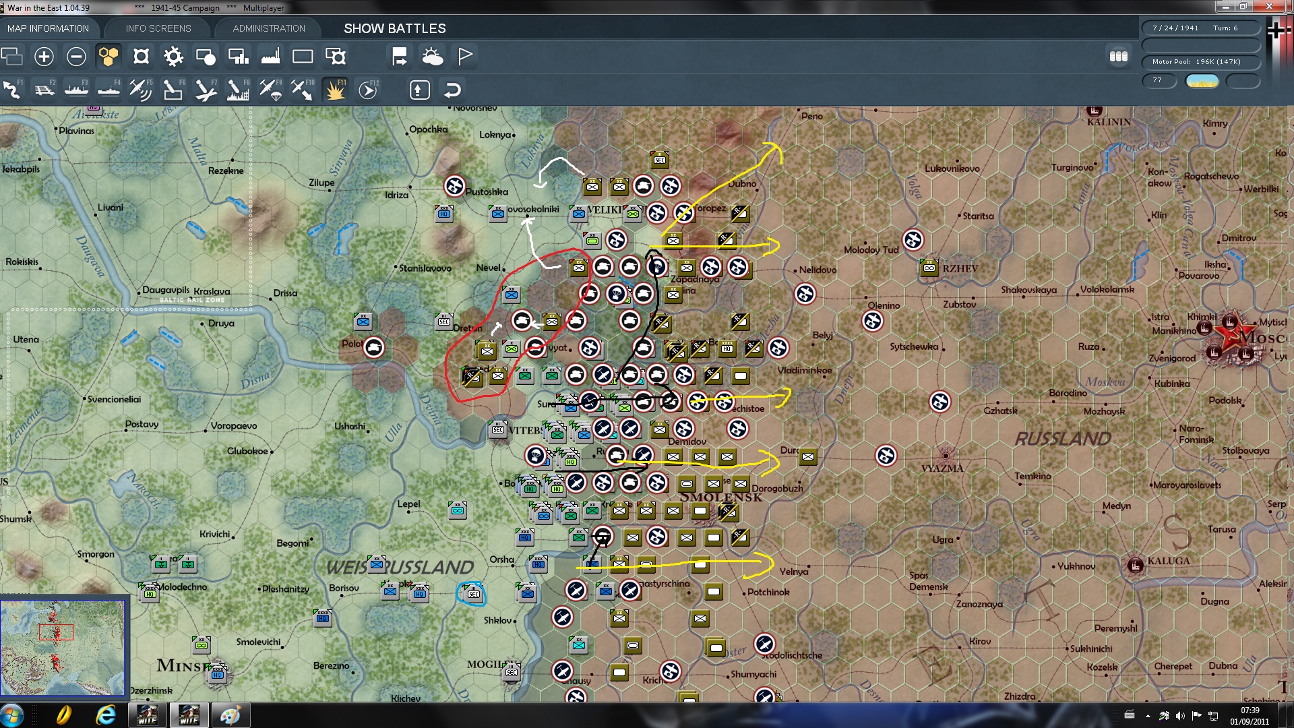Click the minimap red viewport rectangle
The image size is (1294, 728).
coord(56,632)
